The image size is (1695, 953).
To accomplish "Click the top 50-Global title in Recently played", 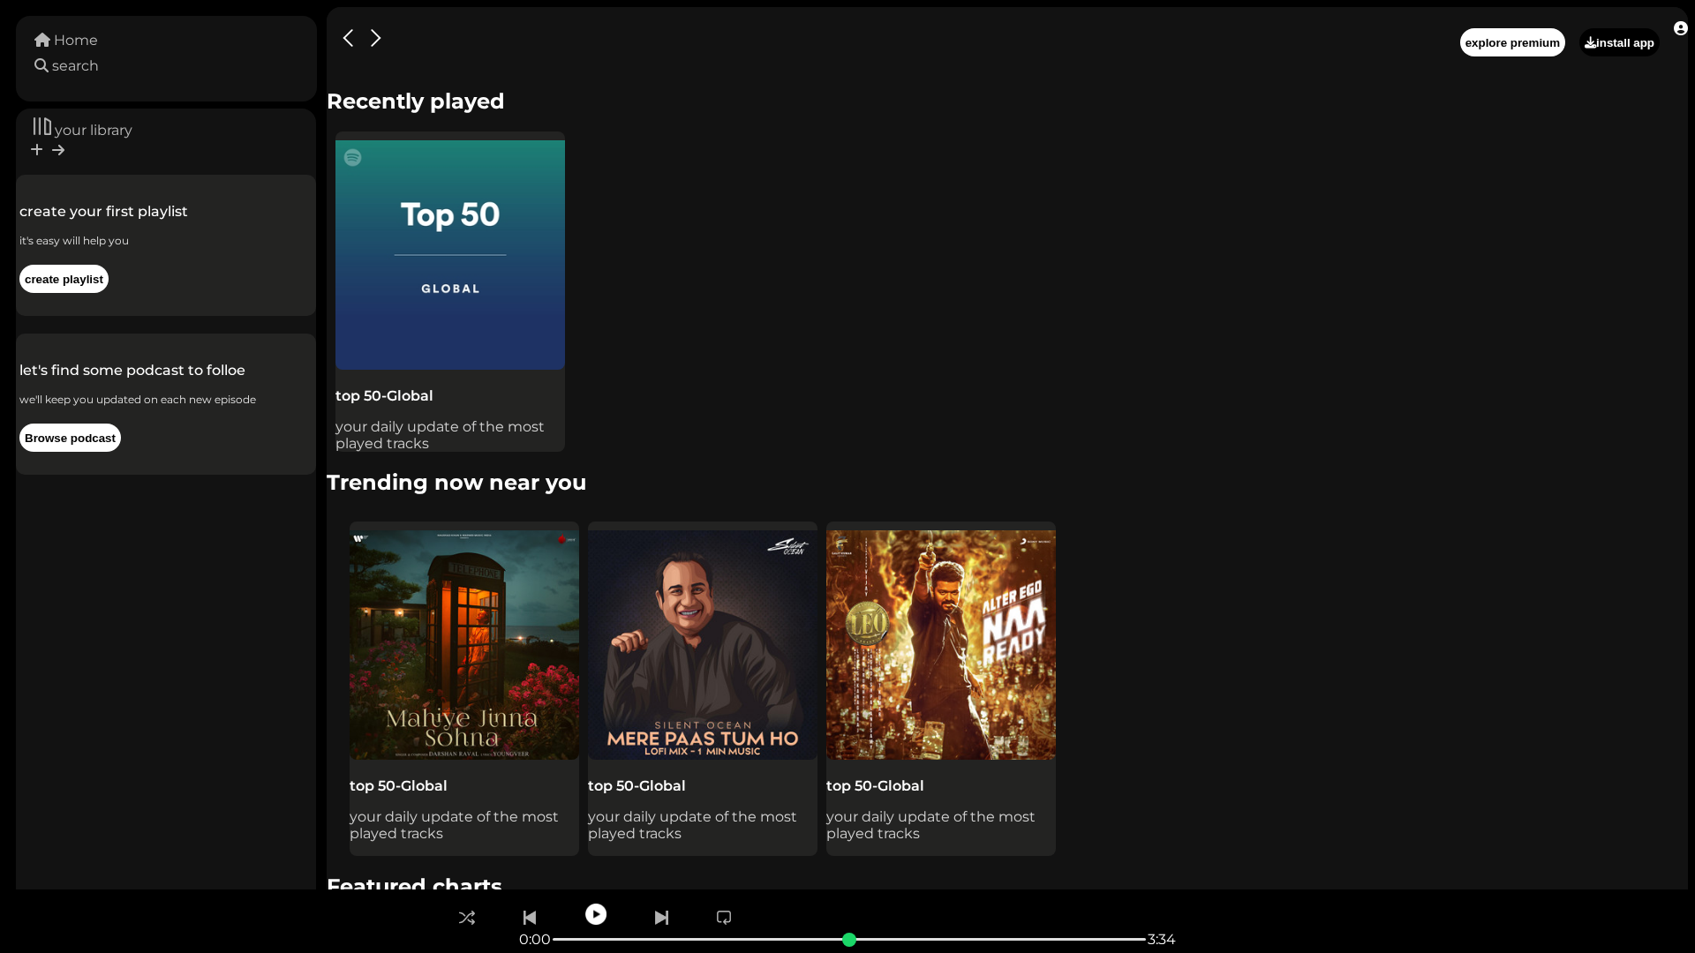I will coord(384,395).
